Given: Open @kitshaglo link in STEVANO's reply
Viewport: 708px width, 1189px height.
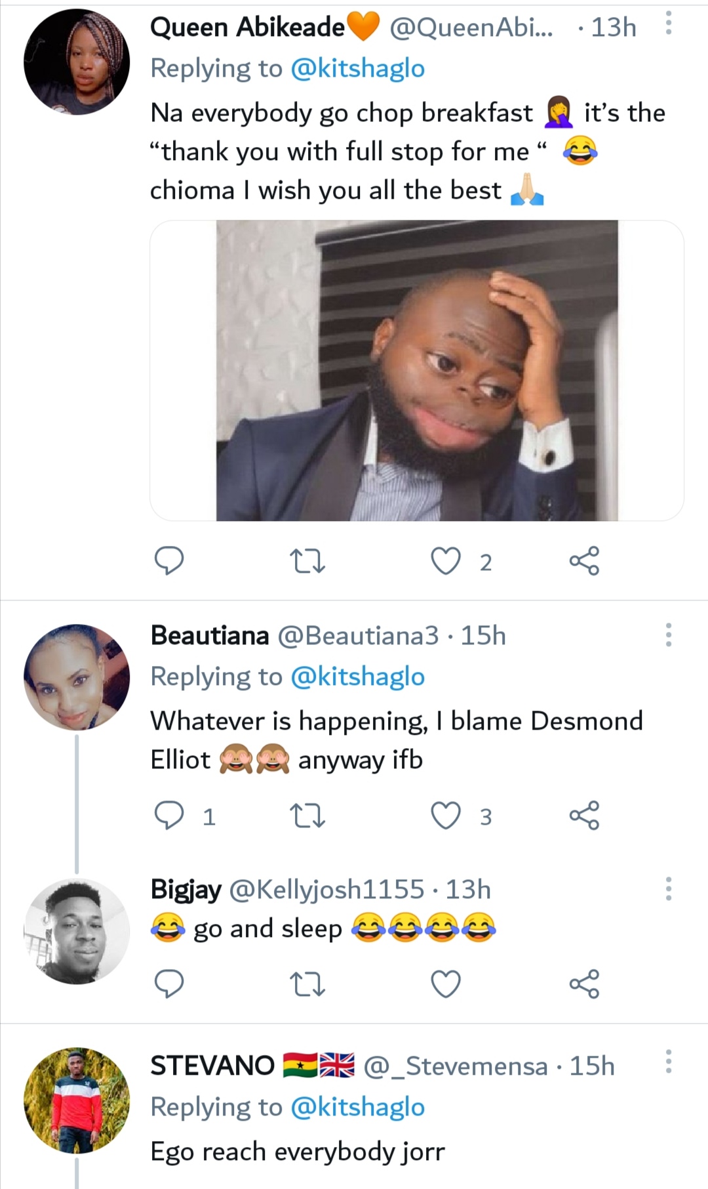Looking at the screenshot, I should (x=357, y=1107).
